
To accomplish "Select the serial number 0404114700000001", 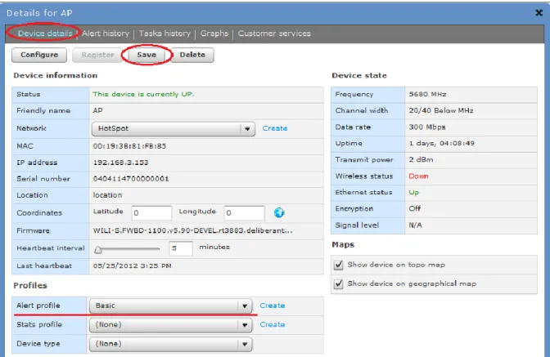I will [x=131, y=179].
